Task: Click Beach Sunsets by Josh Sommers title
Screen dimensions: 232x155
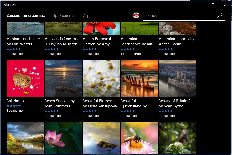Action: pyautogui.click(x=60, y=104)
